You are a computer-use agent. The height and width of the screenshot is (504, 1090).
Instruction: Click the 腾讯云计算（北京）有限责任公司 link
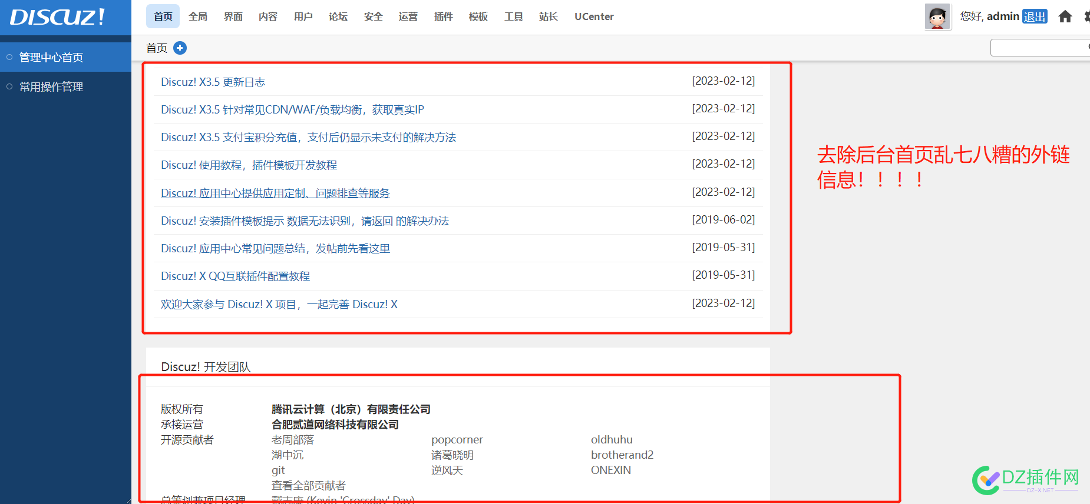(351, 409)
